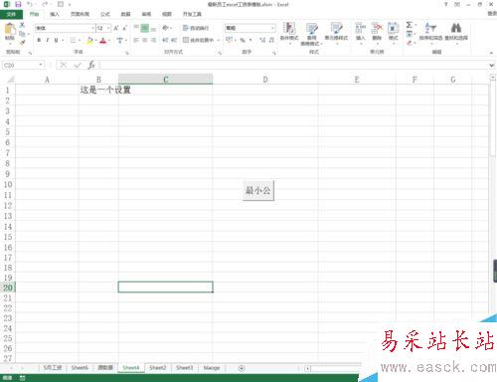The image size is (497, 382).
Task: Undo the last action
Action: [x=30, y=4]
